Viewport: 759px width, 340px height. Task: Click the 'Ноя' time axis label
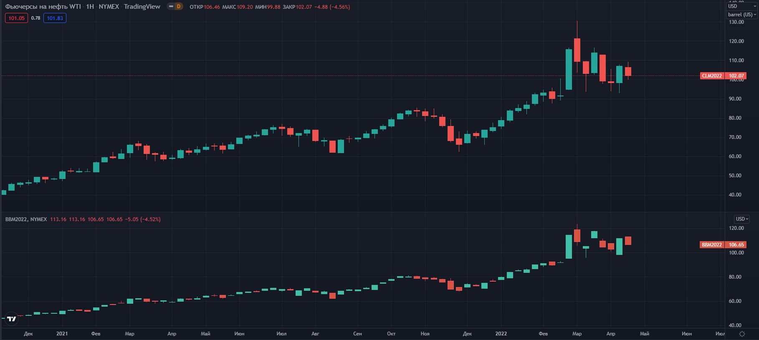tap(425, 334)
